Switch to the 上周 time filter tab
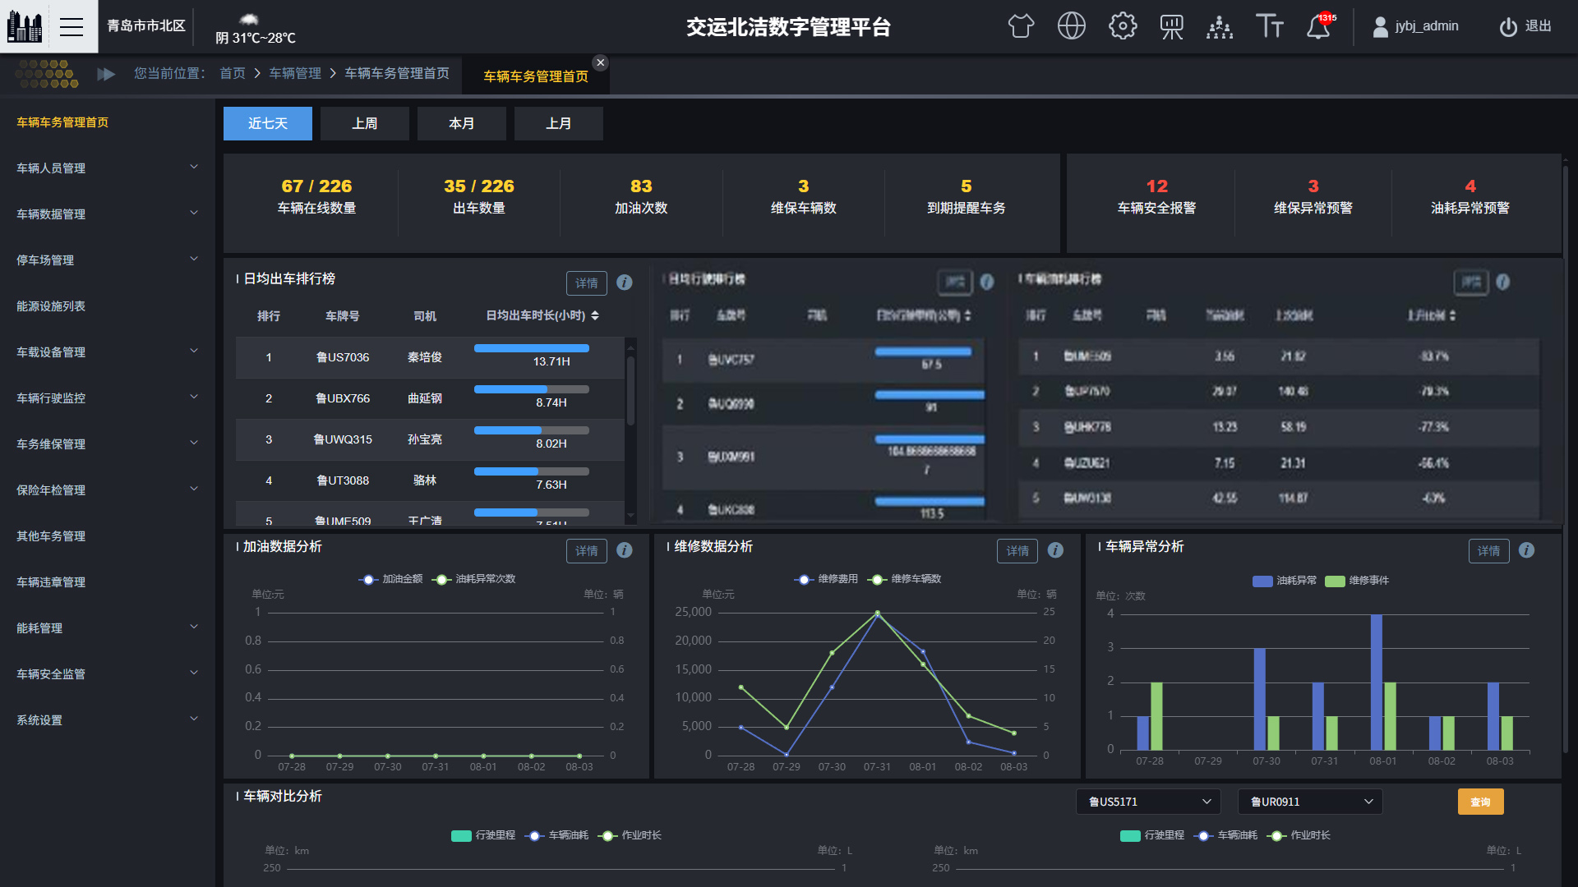This screenshot has width=1578, height=887. (x=364, y=123)
